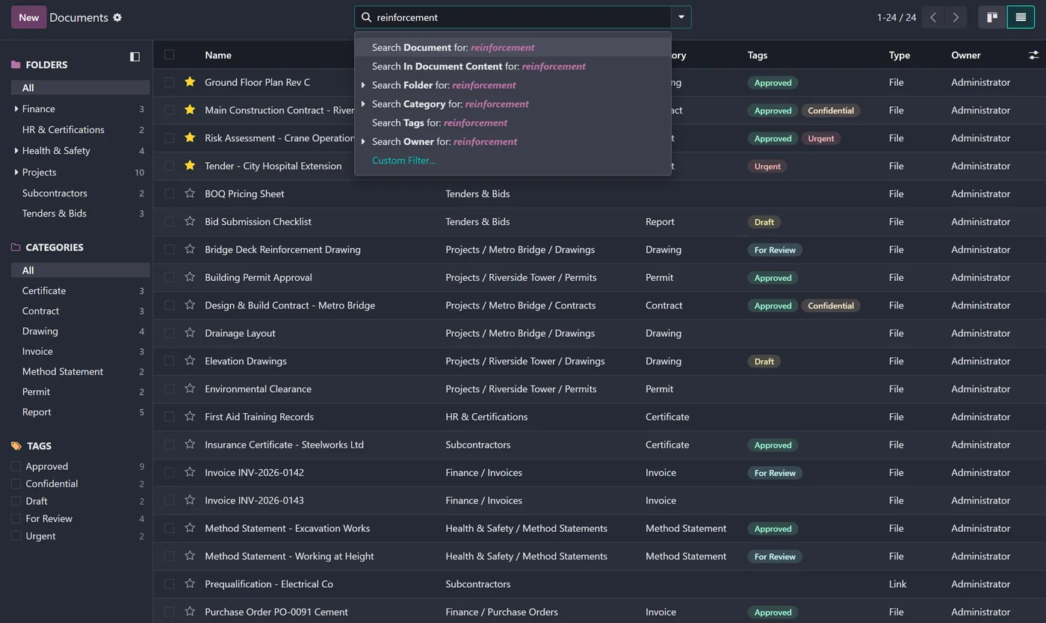
Task: Star Building Permit Approval
Action: tap(190, 277)
